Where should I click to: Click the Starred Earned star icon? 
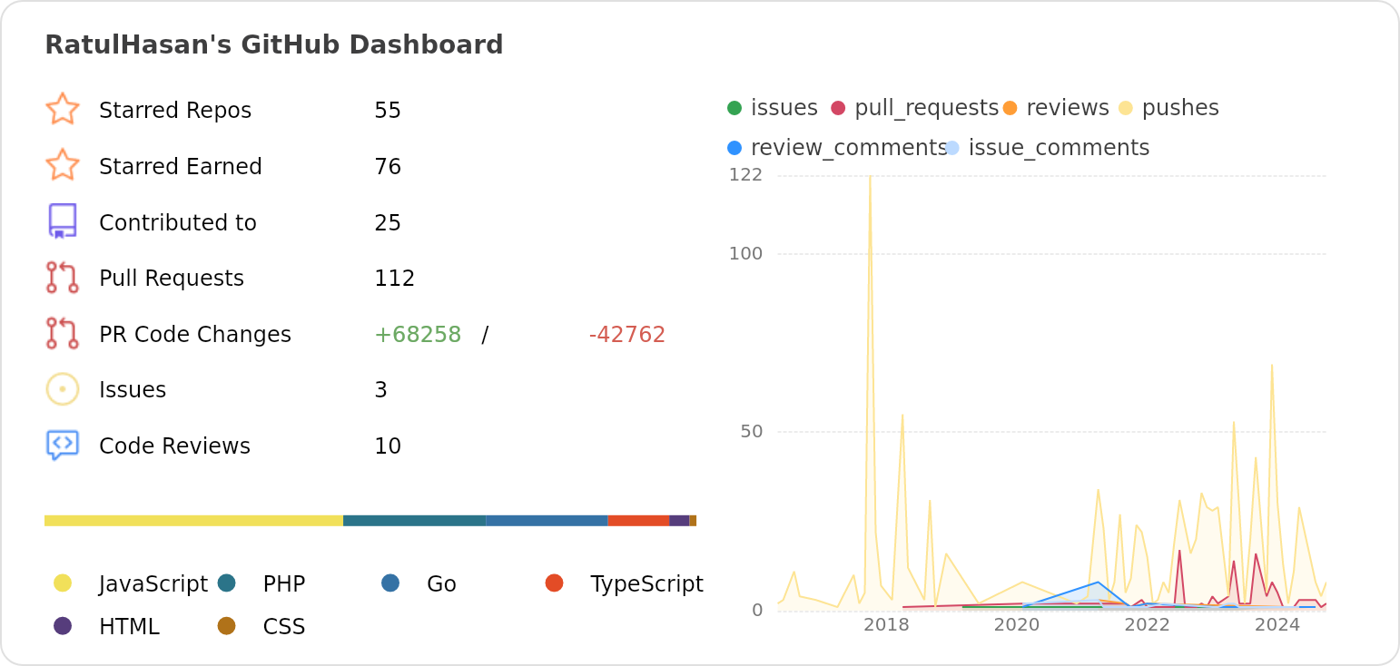(x=63, y=165)
